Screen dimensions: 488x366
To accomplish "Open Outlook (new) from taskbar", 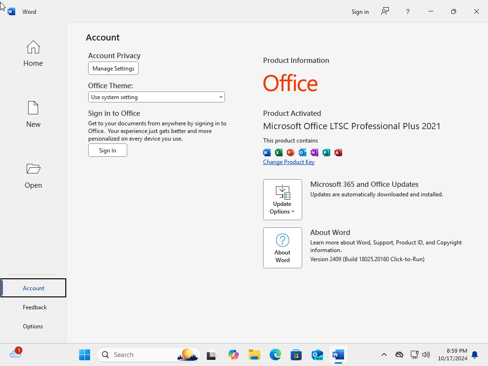I will coord(317,355).
